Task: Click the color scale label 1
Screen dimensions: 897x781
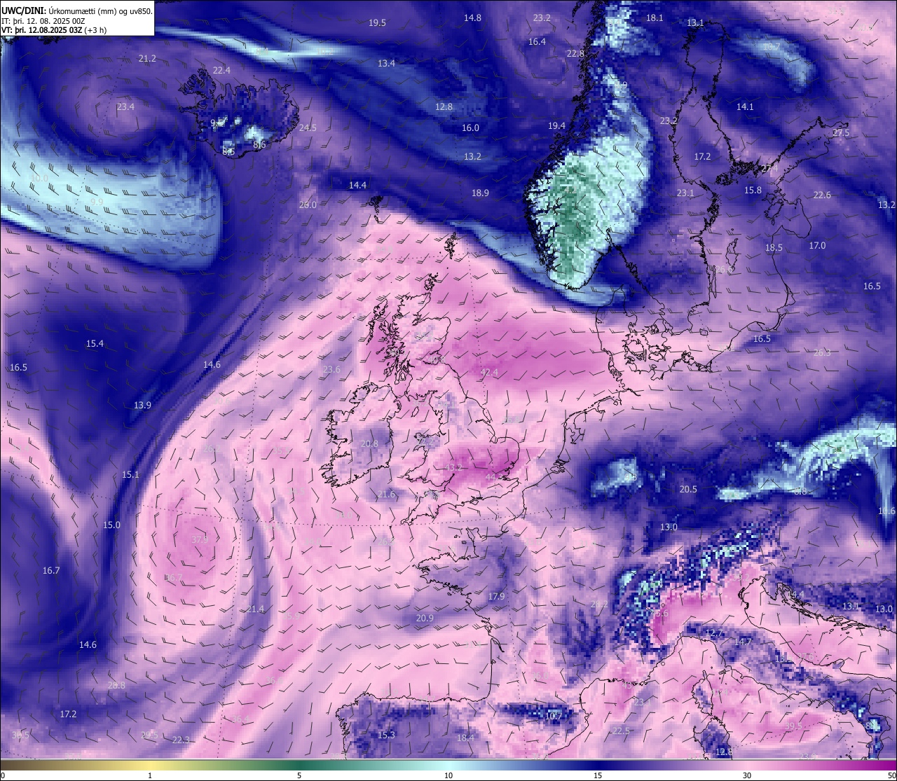Action: [x=150, y=775]
